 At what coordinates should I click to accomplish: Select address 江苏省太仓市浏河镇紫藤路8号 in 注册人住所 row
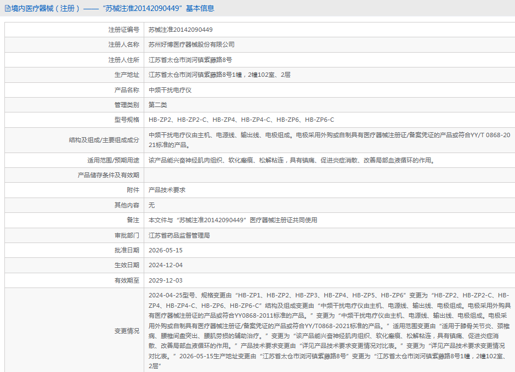[x=190, y=60]
